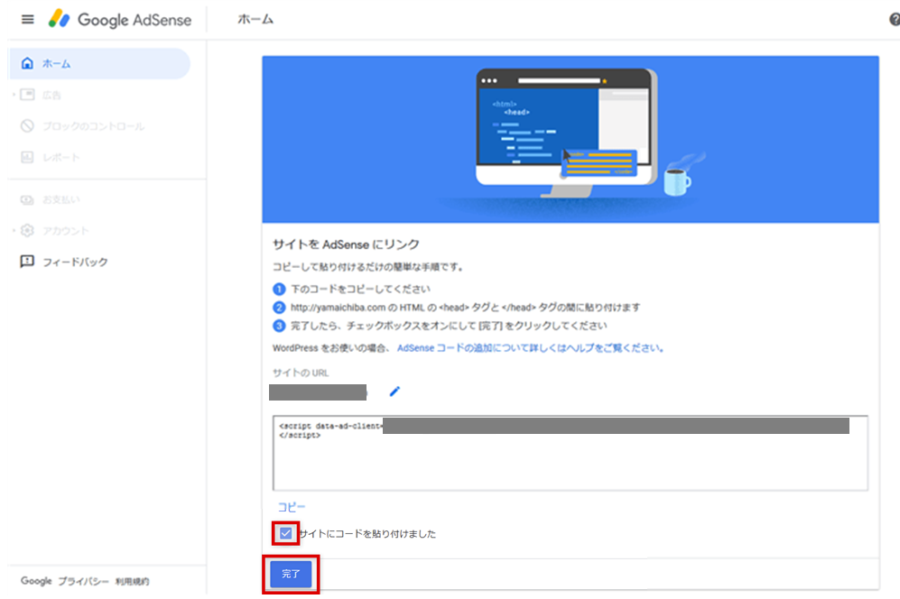900x599 pixels.
Task: Click the アカウント menu label
Action: tap(65, 231)
